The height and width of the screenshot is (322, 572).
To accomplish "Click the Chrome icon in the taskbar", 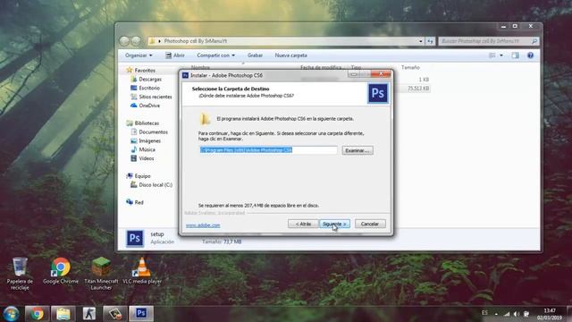I will [37, 314].
